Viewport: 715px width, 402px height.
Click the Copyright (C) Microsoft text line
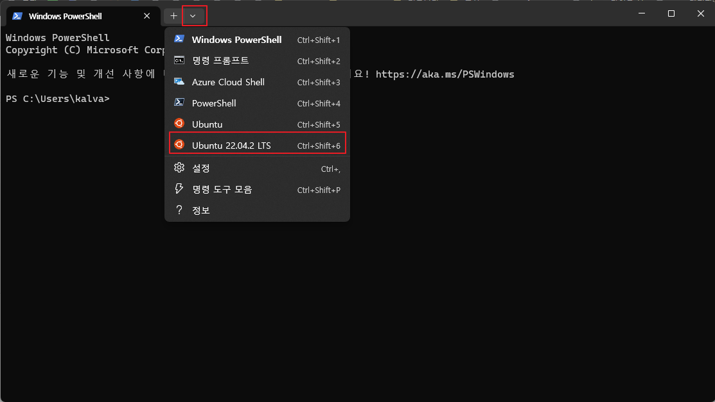point(85,50)
